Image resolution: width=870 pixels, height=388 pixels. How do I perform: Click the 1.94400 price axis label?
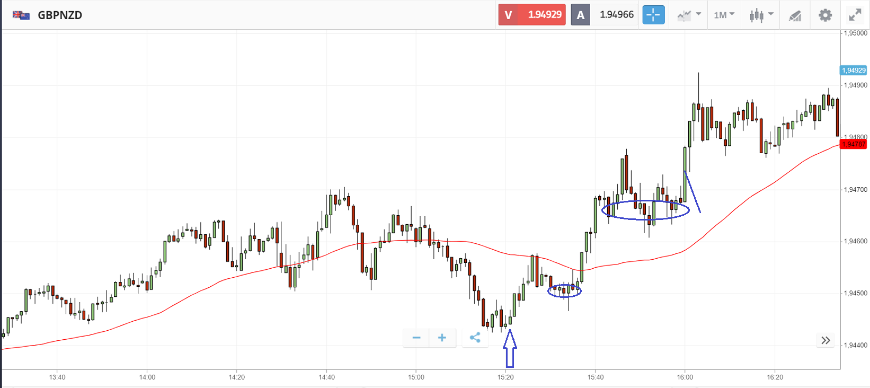click(856, 345)
